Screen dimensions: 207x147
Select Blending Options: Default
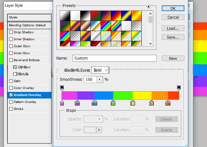(29, 25)
